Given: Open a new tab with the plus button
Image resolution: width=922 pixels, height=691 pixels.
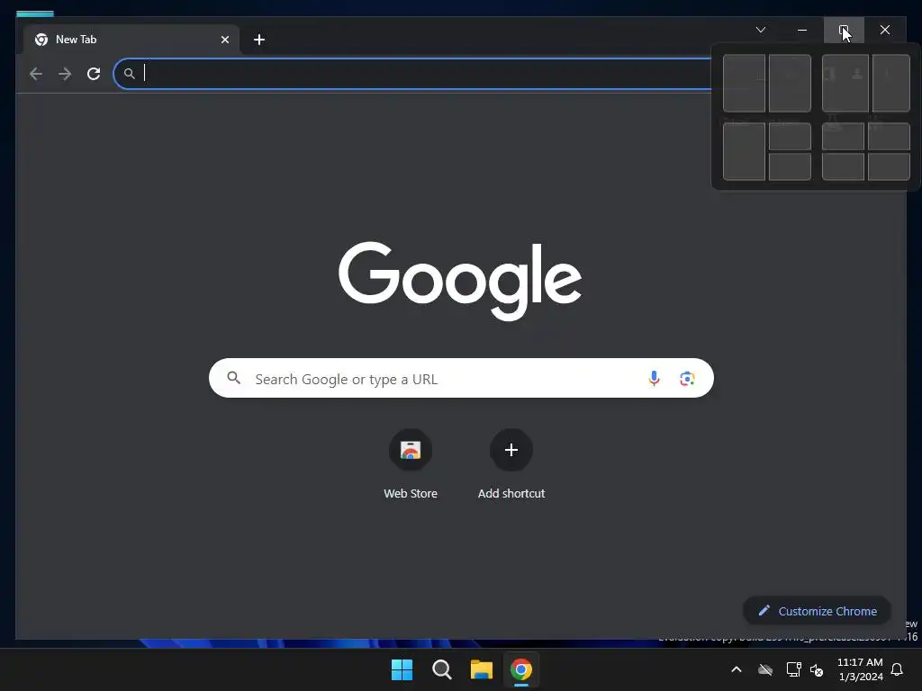Looking at the screenshot, I should [x=259, y=40].
